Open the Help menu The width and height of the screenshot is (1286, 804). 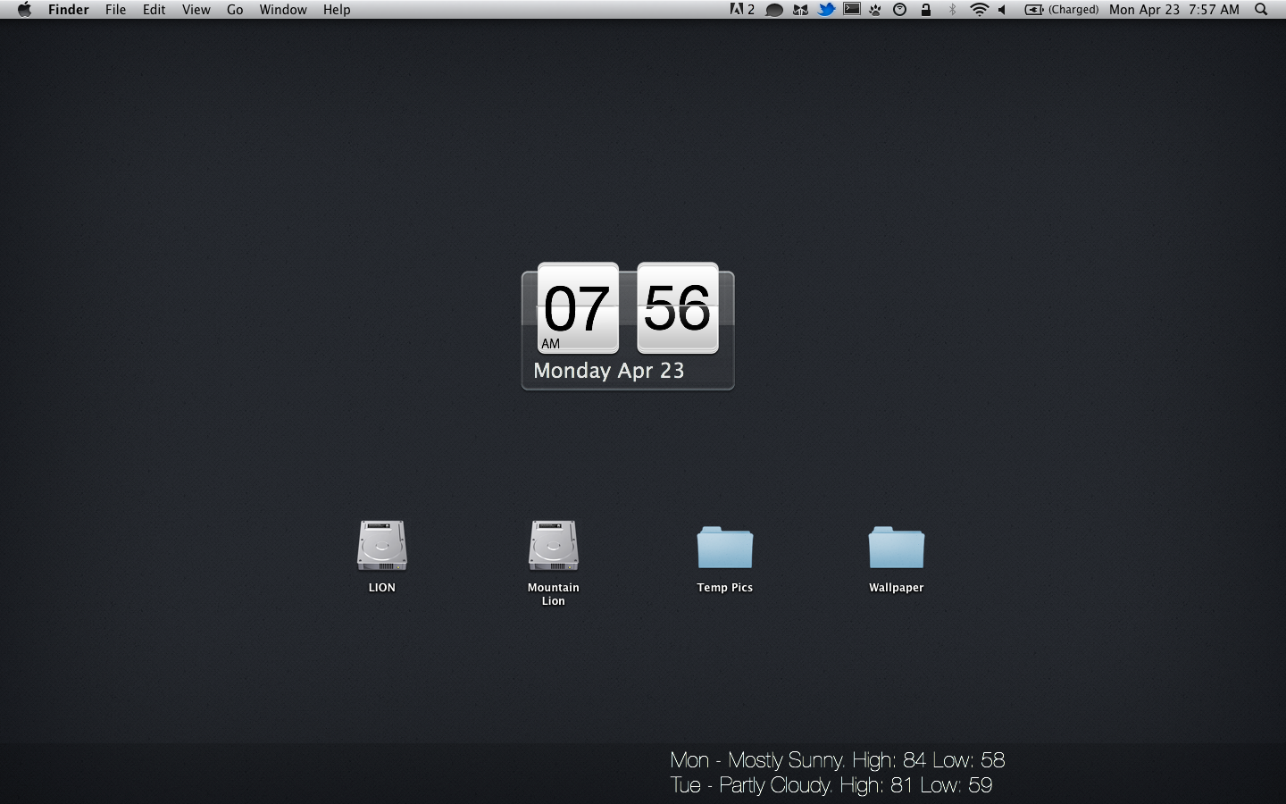pyautogui.click(x=337, y=10)
